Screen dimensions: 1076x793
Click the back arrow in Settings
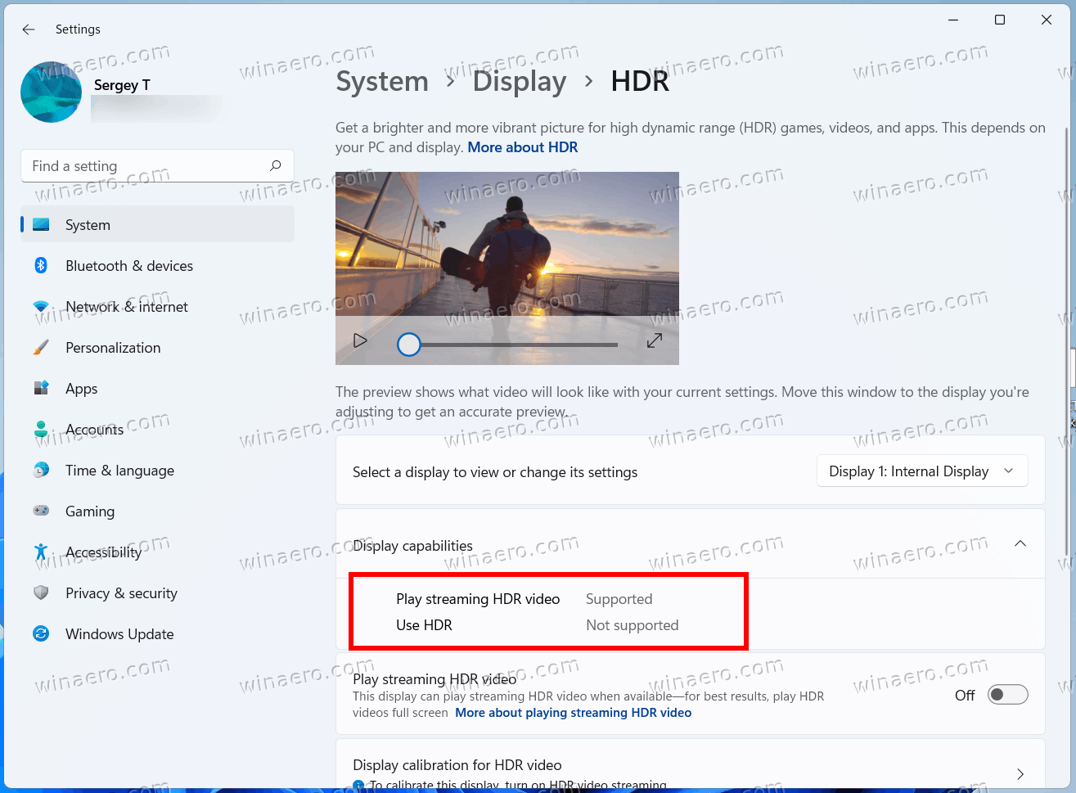click(x=28, y=29)
